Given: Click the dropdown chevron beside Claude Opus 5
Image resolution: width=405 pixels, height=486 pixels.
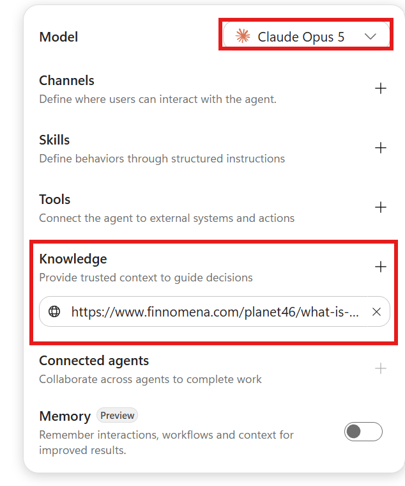Looking at the screenshot, I should [371, 36].
